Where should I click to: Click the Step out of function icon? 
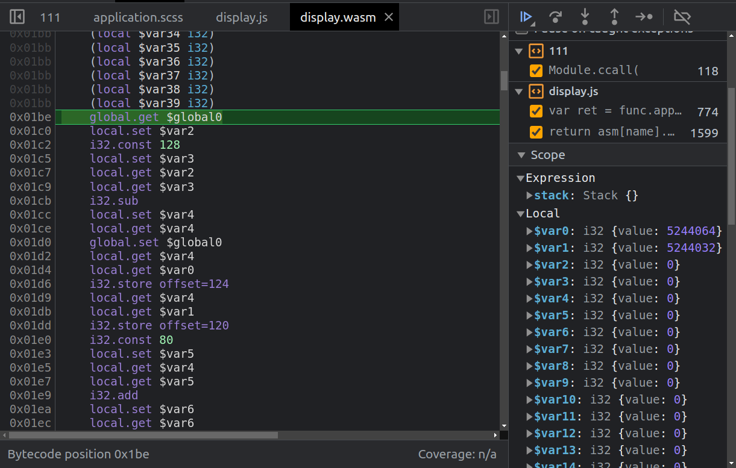614,17
